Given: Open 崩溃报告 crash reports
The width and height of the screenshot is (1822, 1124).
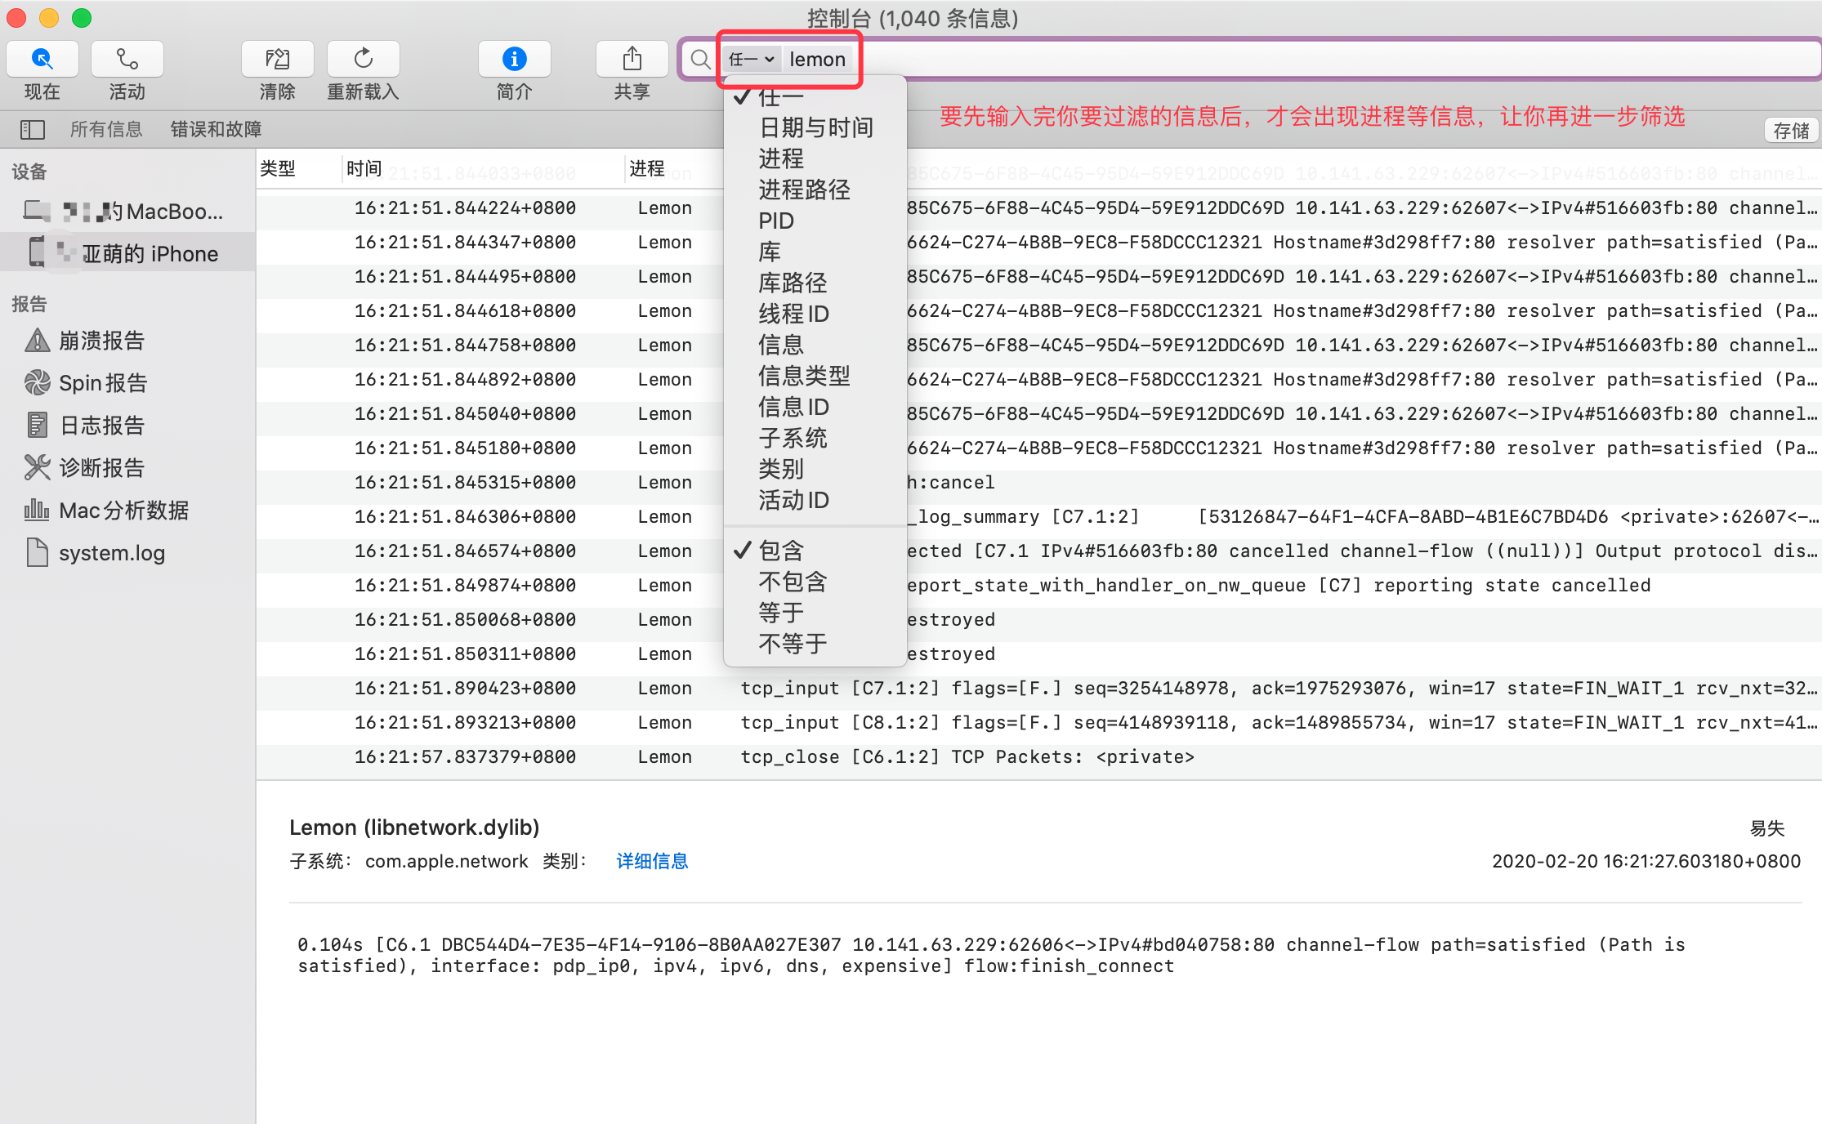Looking at the screenshot, I should click(101, 341).
